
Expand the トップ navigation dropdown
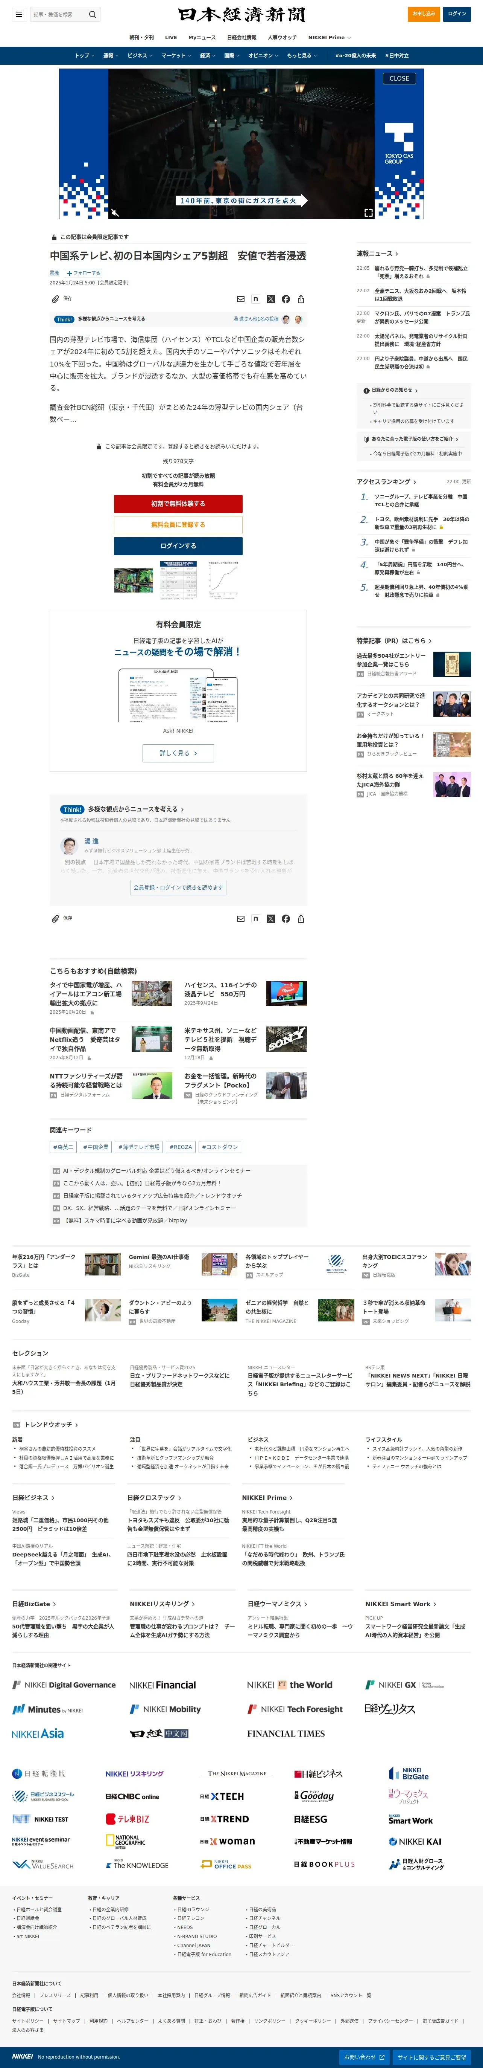point(84,55)
